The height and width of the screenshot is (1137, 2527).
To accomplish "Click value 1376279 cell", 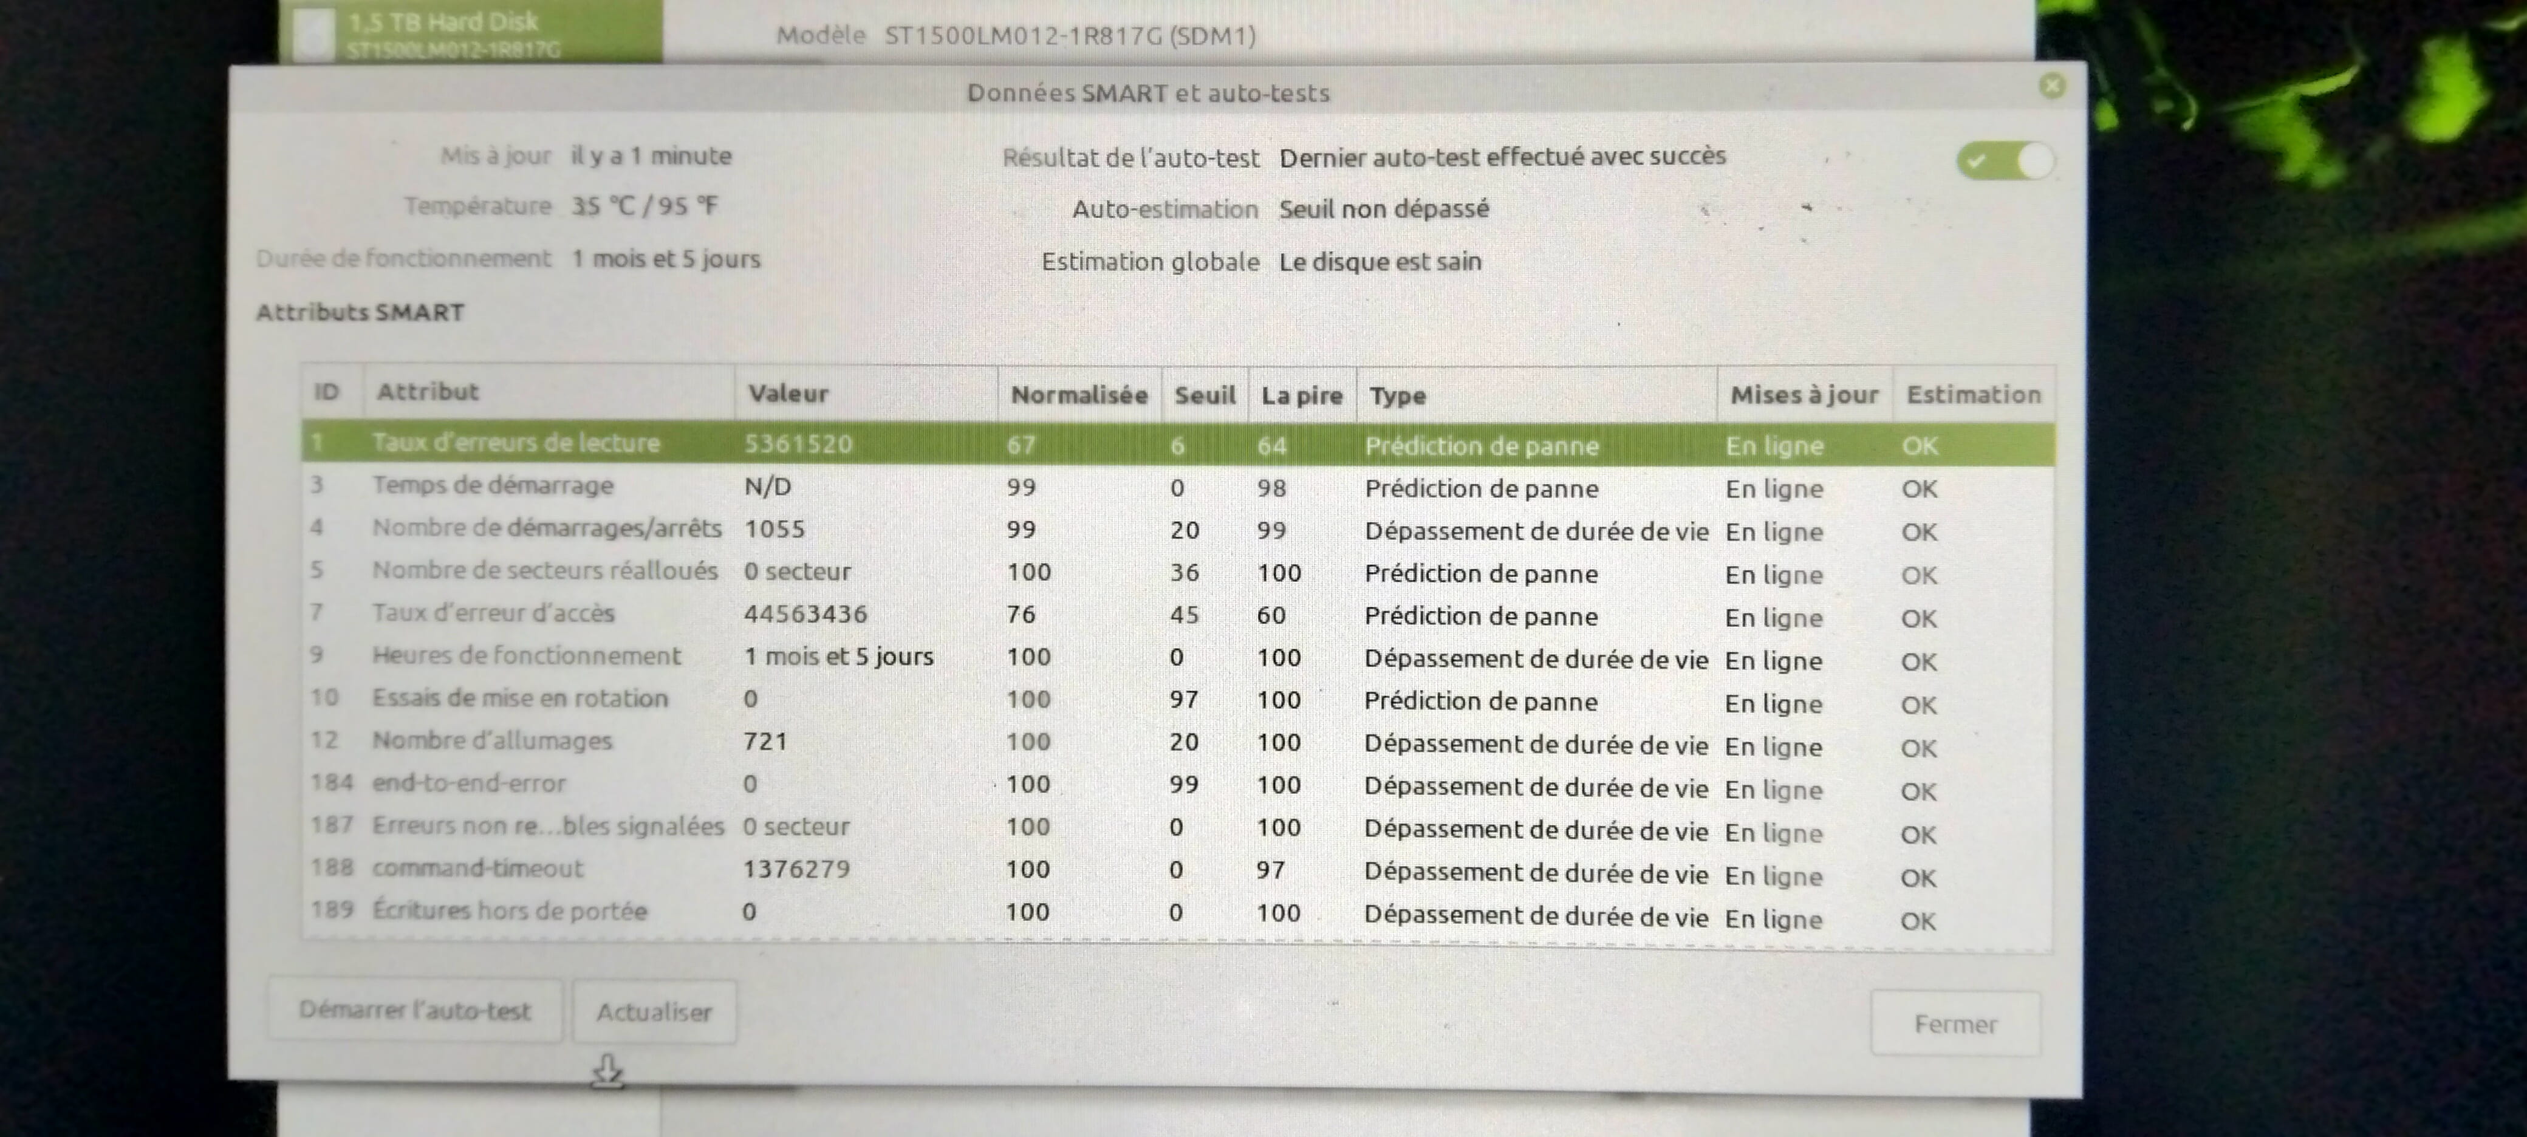I will 796,869.
